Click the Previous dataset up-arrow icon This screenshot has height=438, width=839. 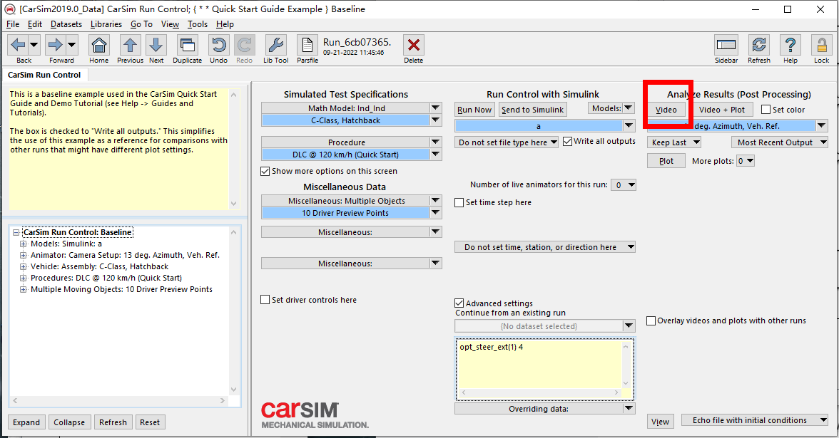coord(130,45)
